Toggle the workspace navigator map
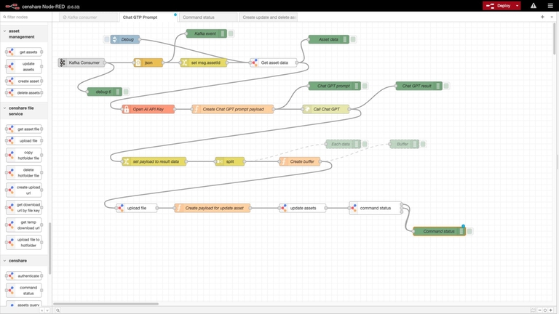 (x=533, y=310)
